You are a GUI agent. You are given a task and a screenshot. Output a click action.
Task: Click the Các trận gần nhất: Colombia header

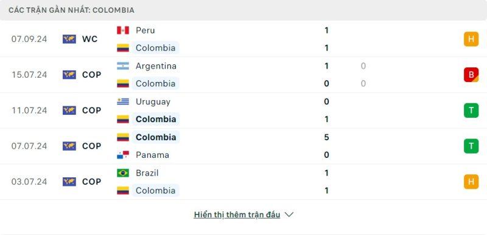(x=71, y=10)
